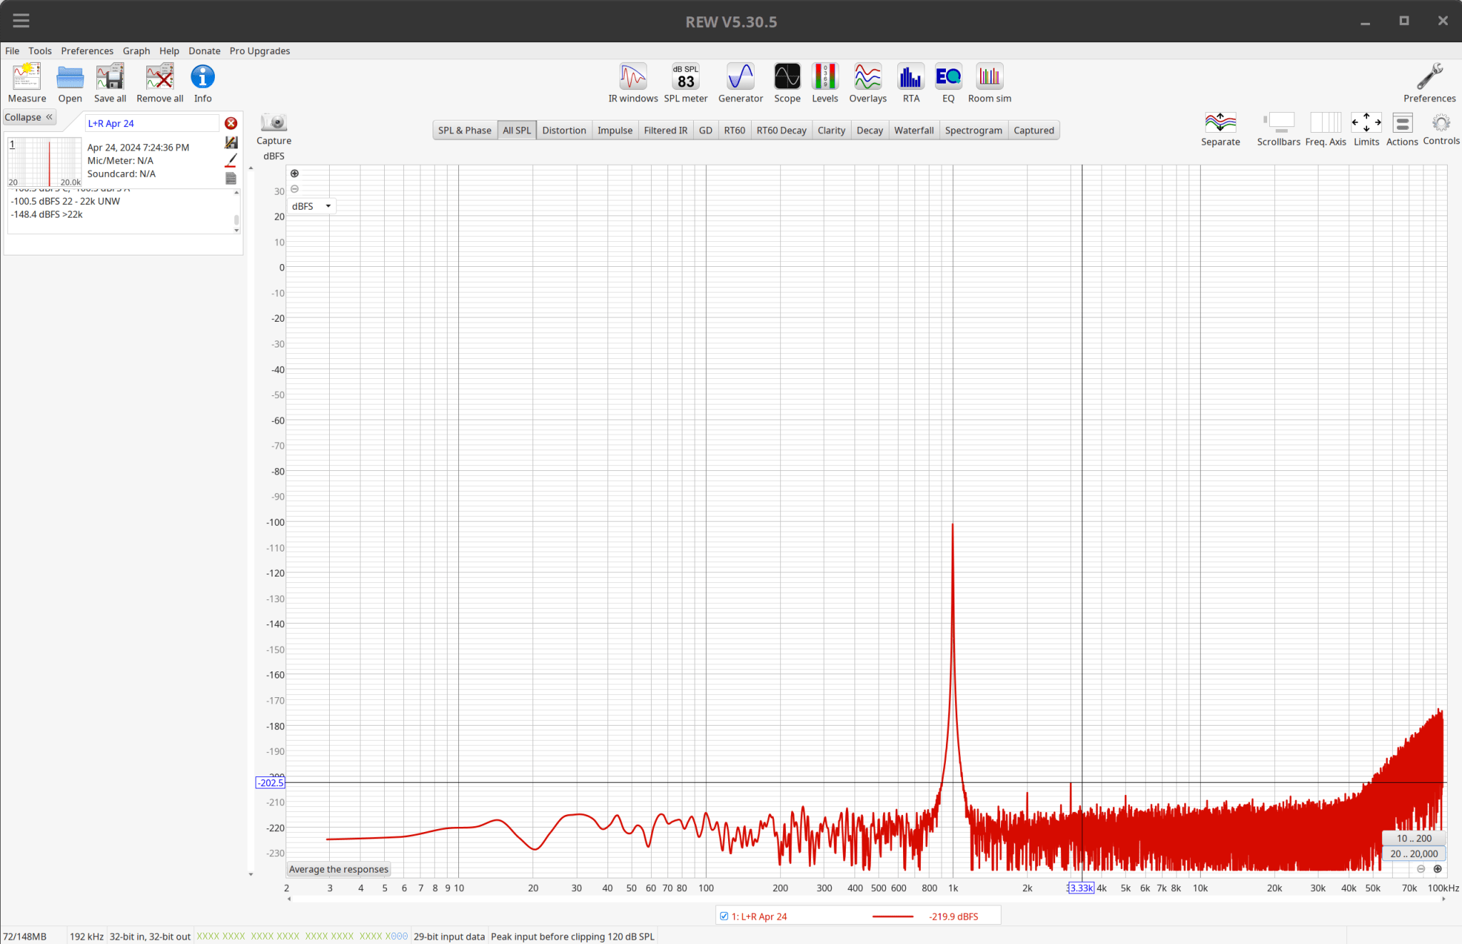This screenshot has height=944, width=1462.
Task: Toggle graph Scrollbars
Action: pos(1279,129)
